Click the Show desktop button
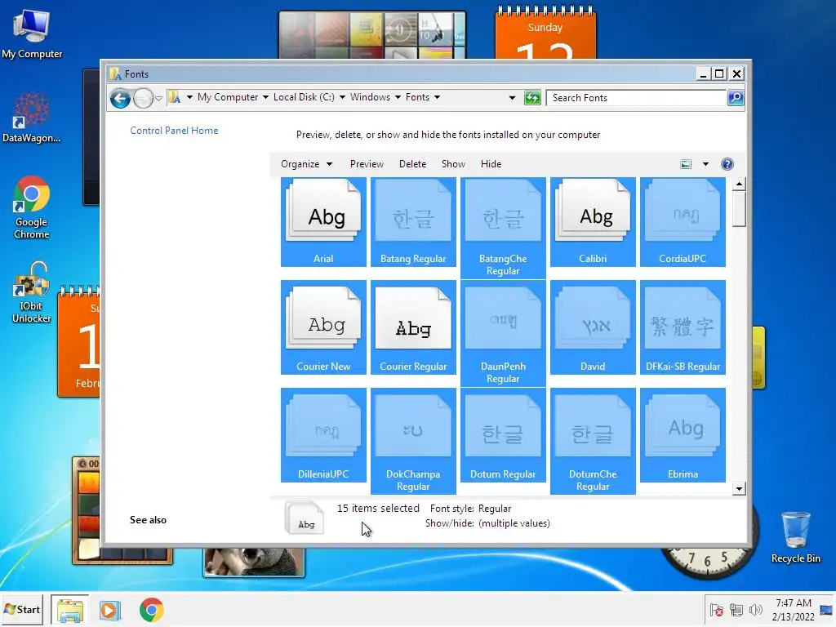 (827, 610)
